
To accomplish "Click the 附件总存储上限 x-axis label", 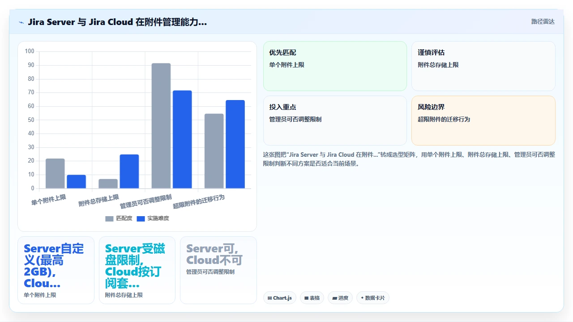I will pyautogui.click(x=98, y=201).
